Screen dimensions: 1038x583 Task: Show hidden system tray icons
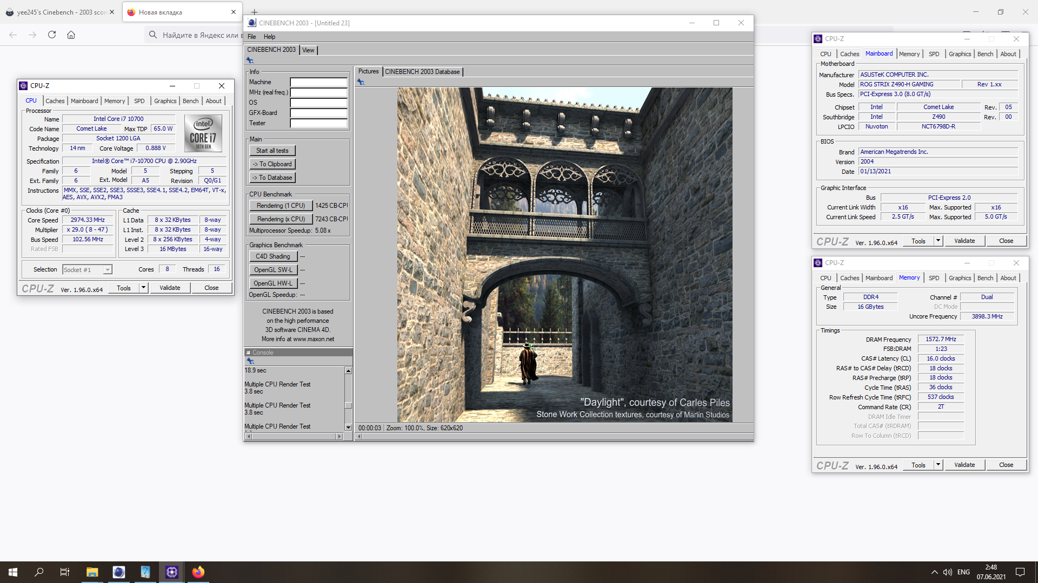[934, 572]
